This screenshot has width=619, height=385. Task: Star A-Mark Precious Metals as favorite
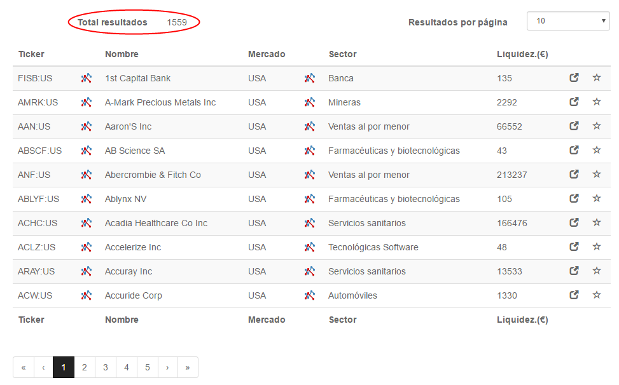597,102
